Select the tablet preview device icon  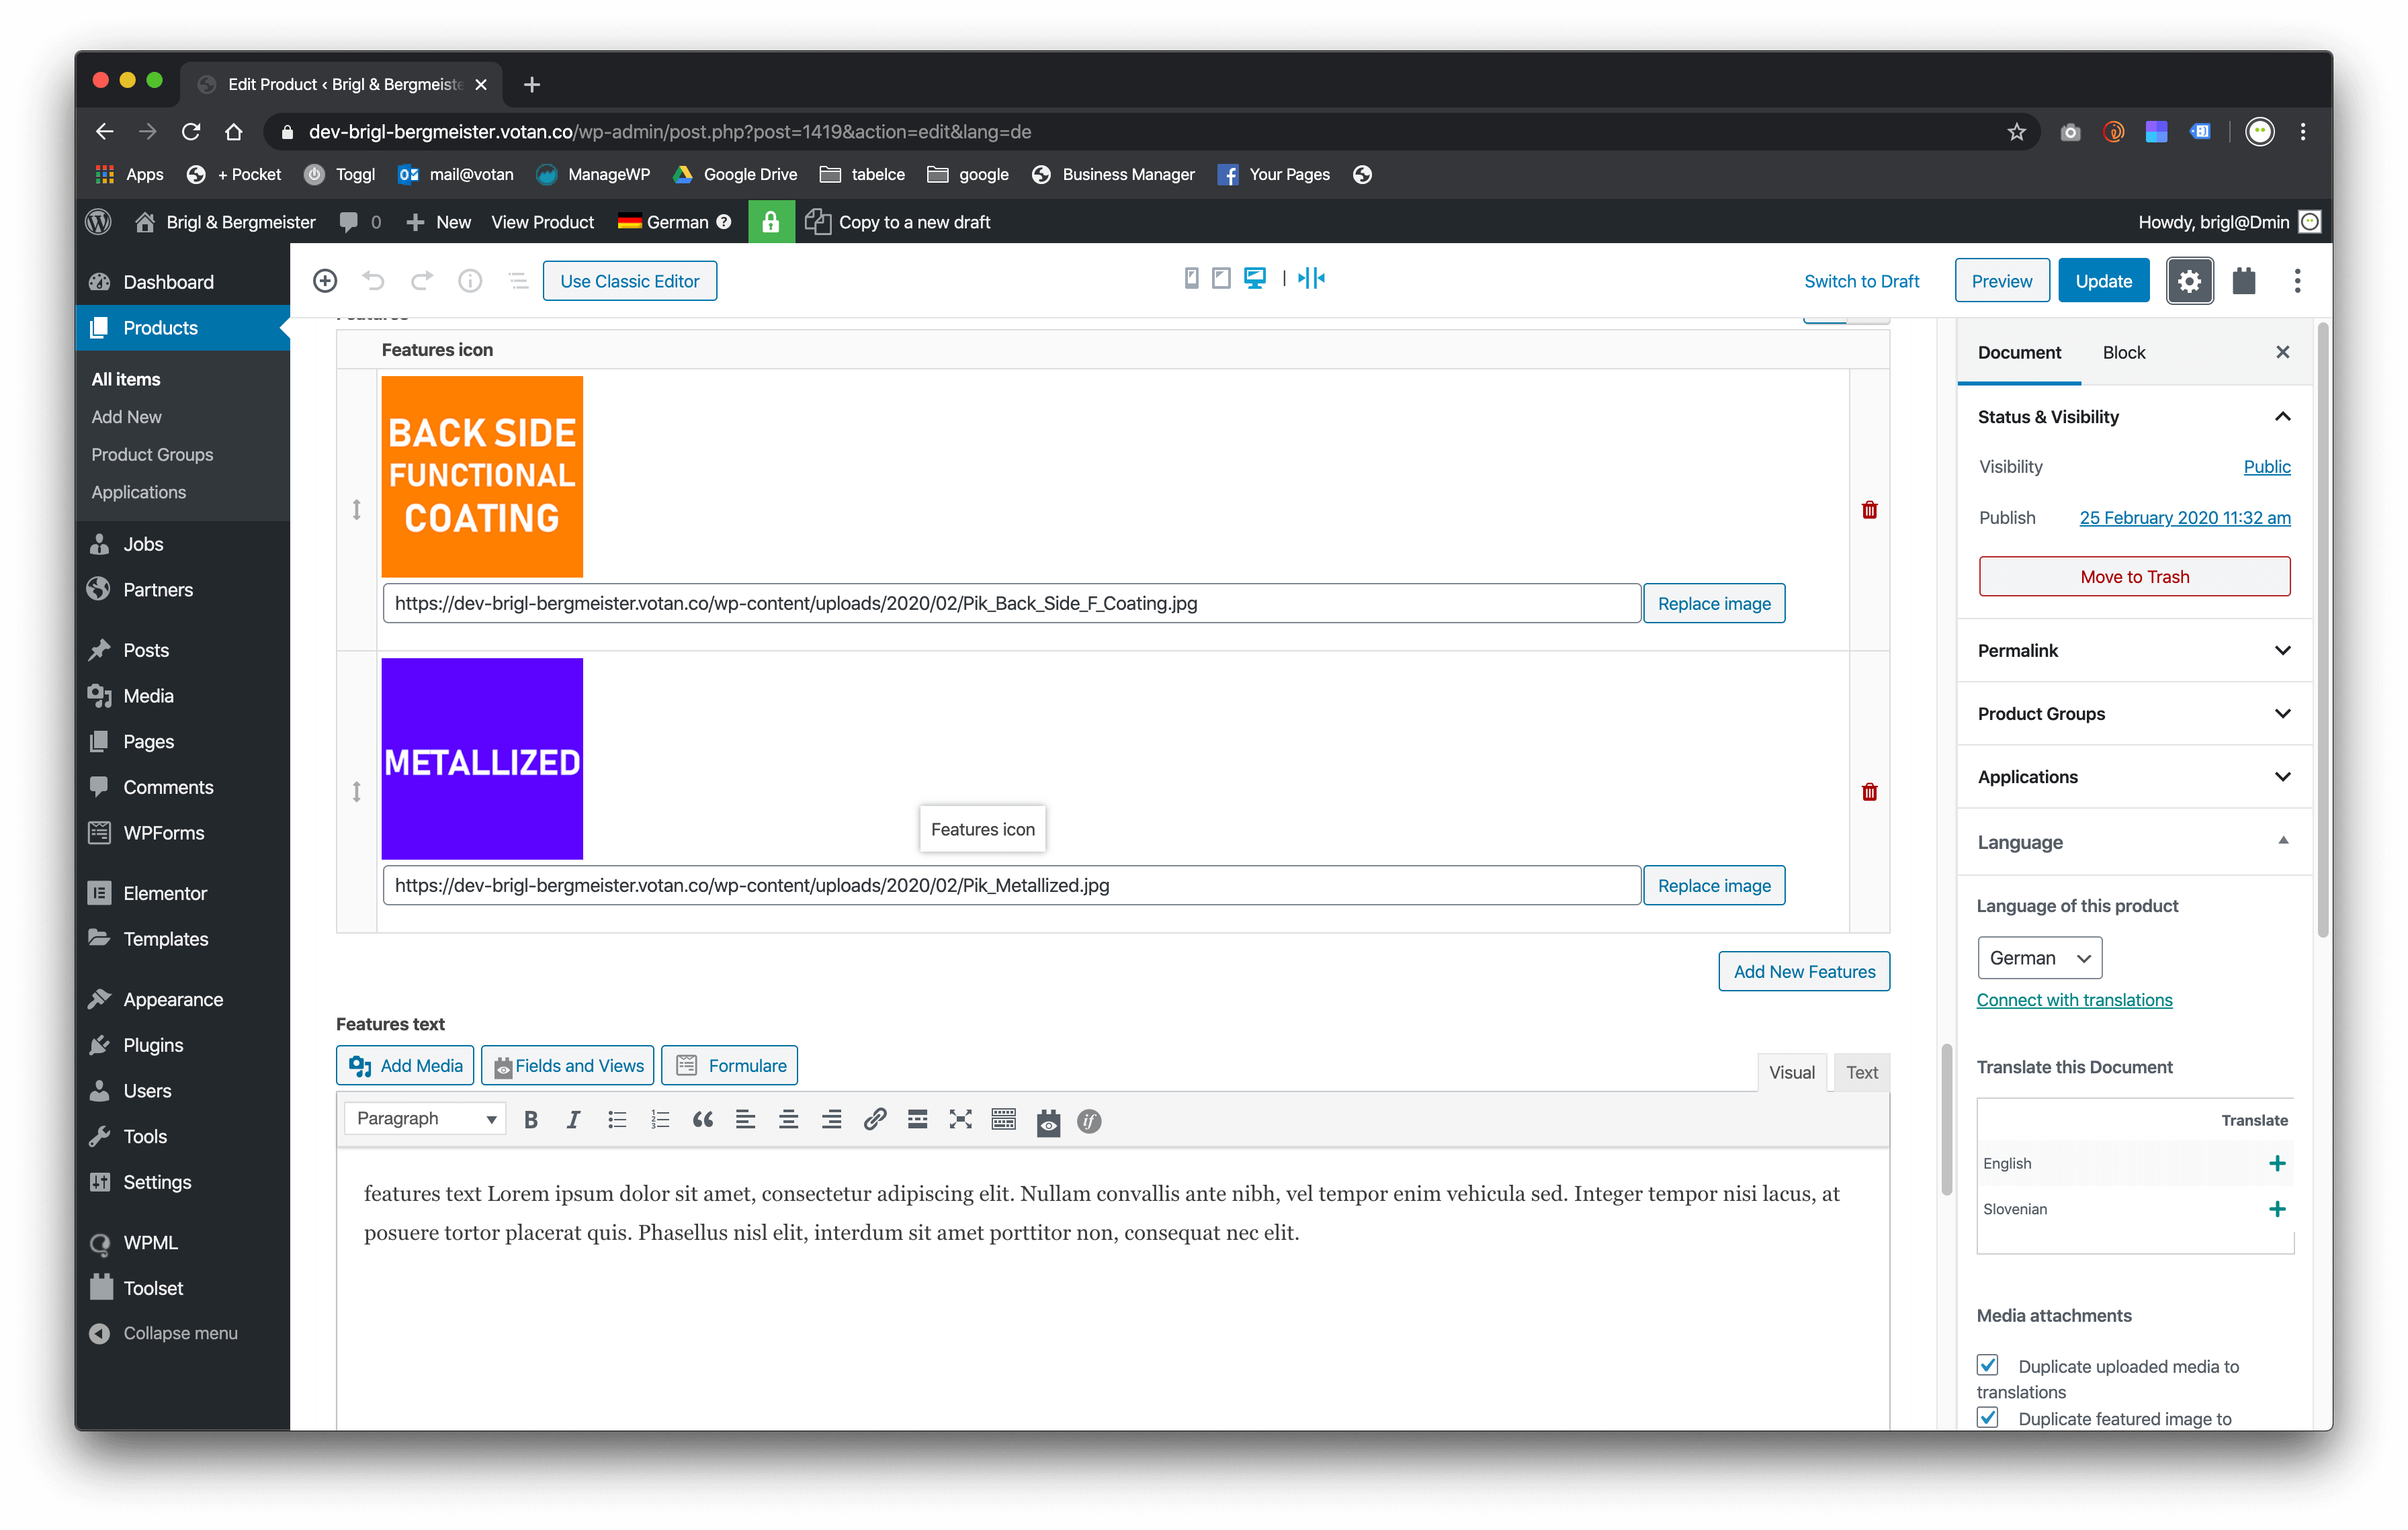1221,278
